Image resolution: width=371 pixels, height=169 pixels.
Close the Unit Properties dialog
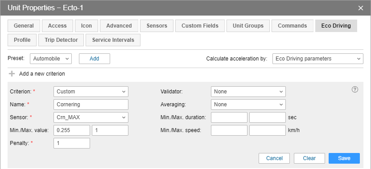[x=361, y=8]
